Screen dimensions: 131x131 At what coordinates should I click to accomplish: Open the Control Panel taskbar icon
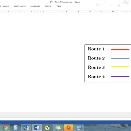[79, 127]
